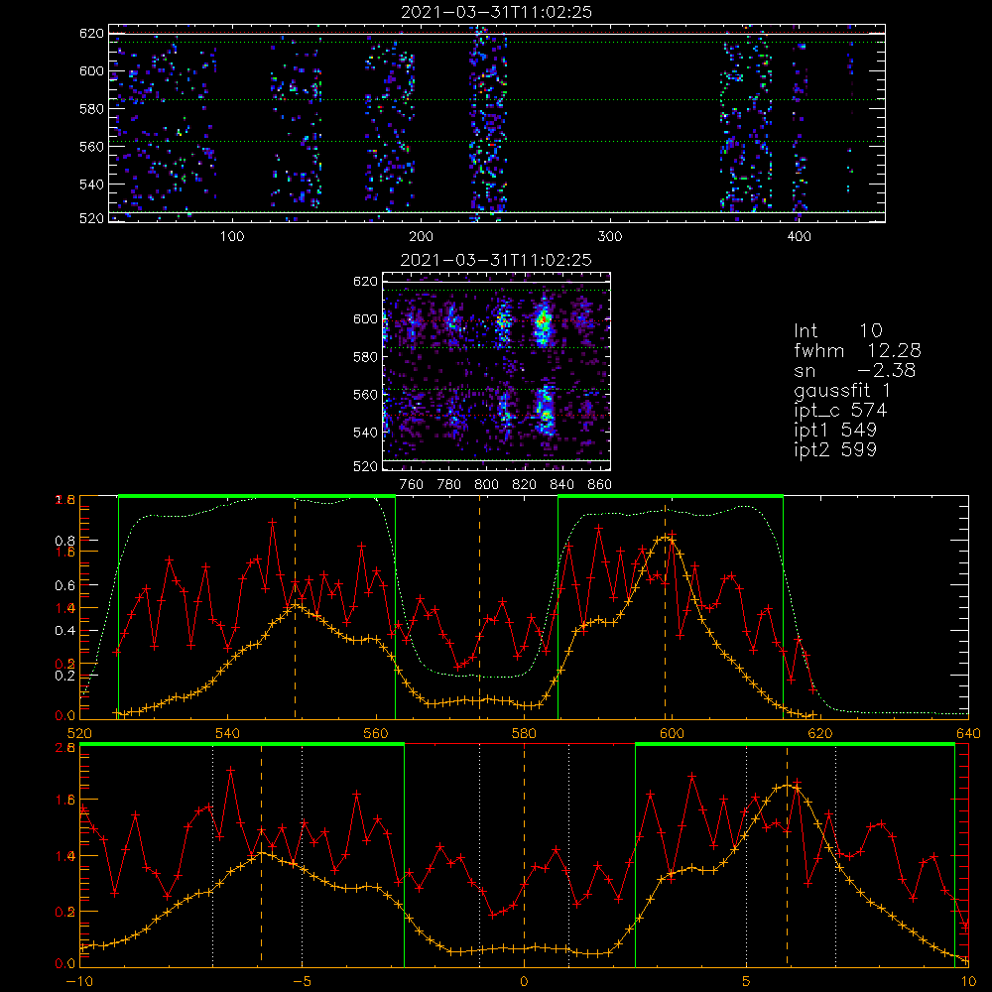992x992 pixels.
Task: Click the '5' tick label on bottom axis
Action: [747, 982]
